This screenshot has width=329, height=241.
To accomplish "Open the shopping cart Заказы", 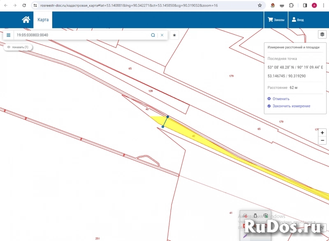I will (x=276, y=20).
